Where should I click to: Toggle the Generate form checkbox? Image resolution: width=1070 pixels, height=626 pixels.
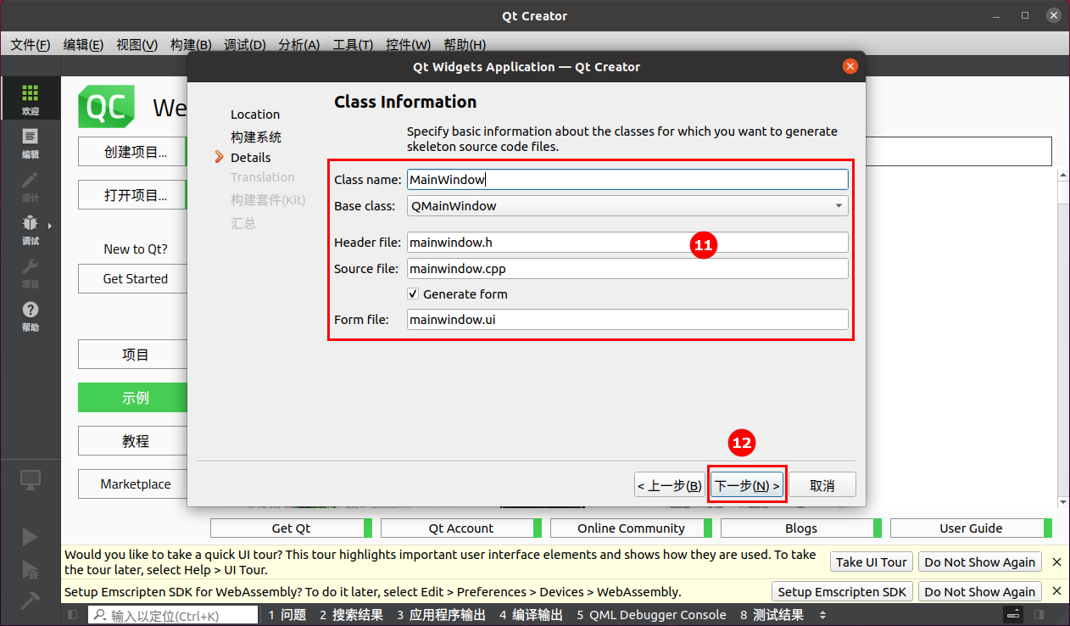pos(413,293)
